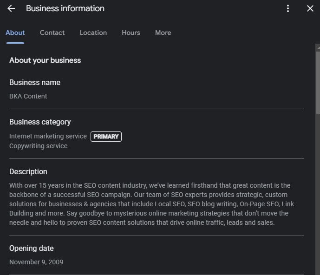Open the three-dot more options menu

288,8
